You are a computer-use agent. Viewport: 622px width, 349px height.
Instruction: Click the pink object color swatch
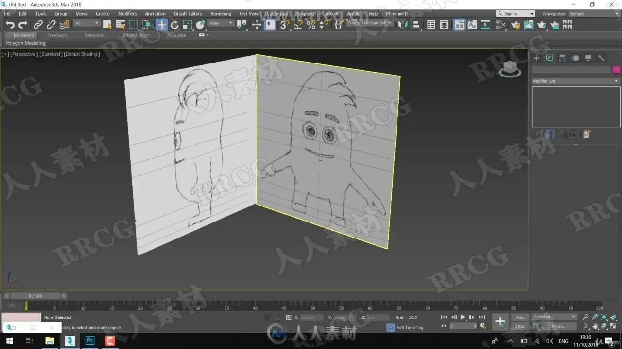click(x=616, y=70)
